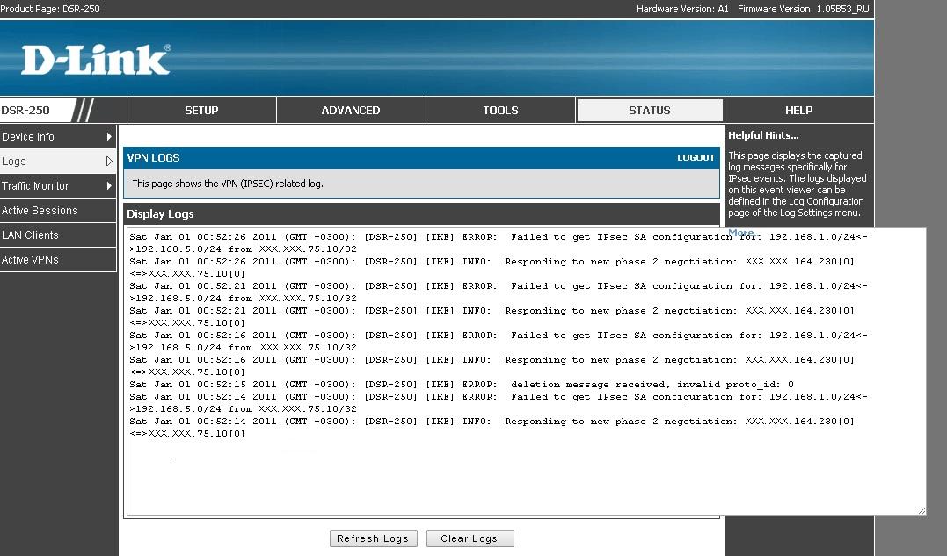Click the Refresh Logs button
This screenshot has width=947, height=556.
(373, 538)
